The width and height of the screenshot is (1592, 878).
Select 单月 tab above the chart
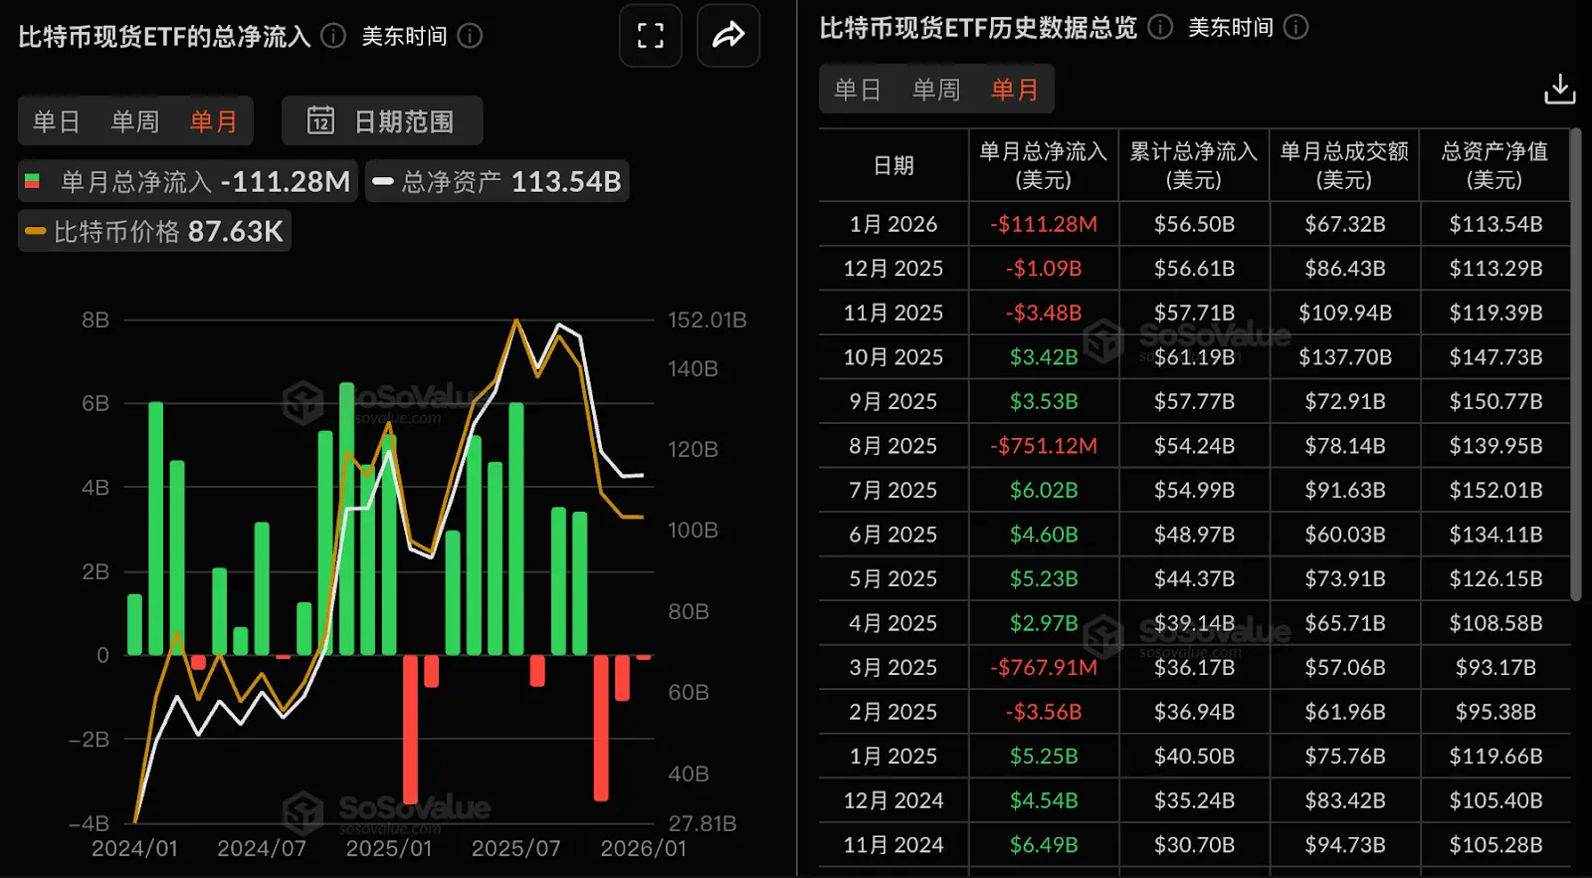214,121
